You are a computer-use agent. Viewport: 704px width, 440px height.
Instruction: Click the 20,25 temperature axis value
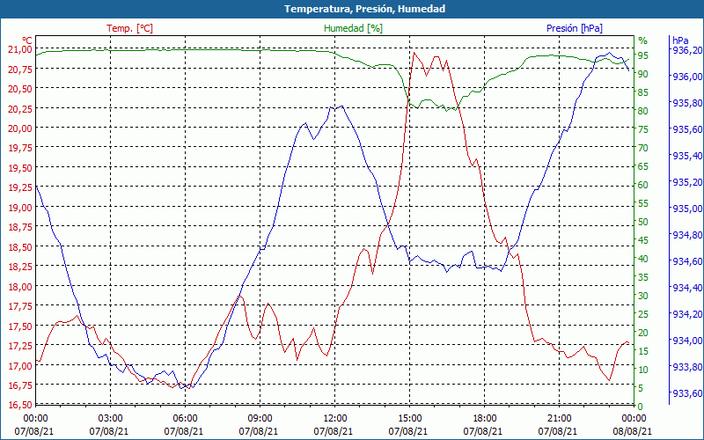[x=20, y=108]
